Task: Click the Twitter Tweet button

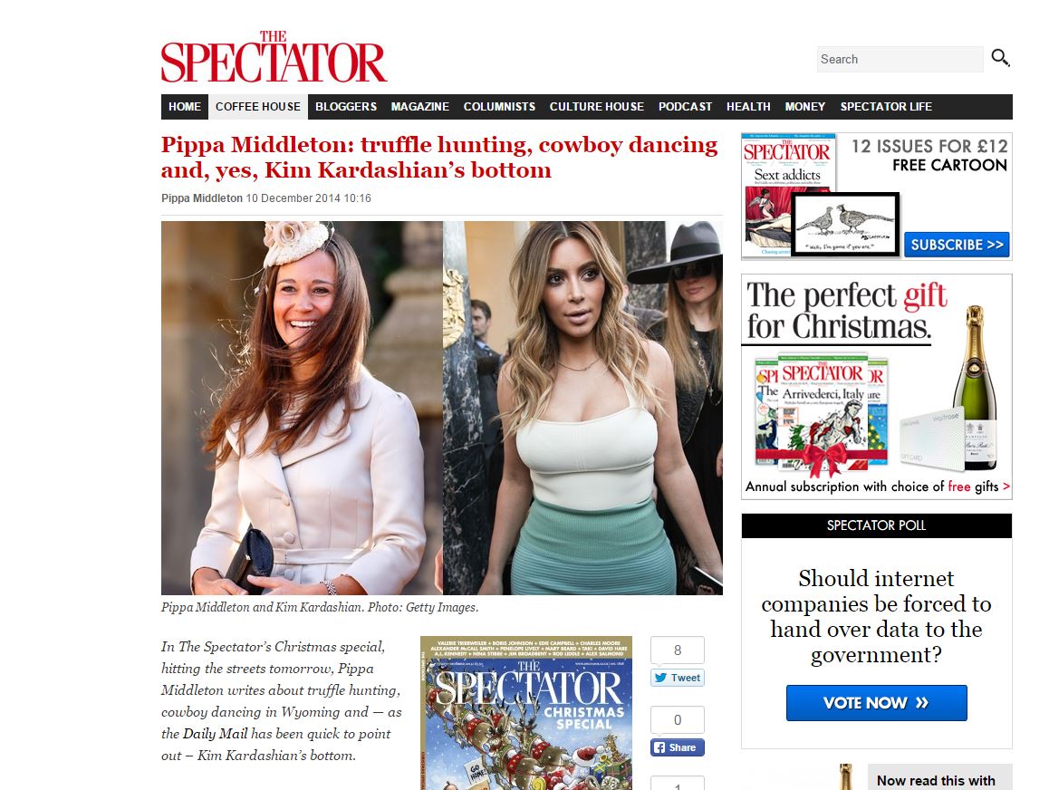Action: (678, 678)
